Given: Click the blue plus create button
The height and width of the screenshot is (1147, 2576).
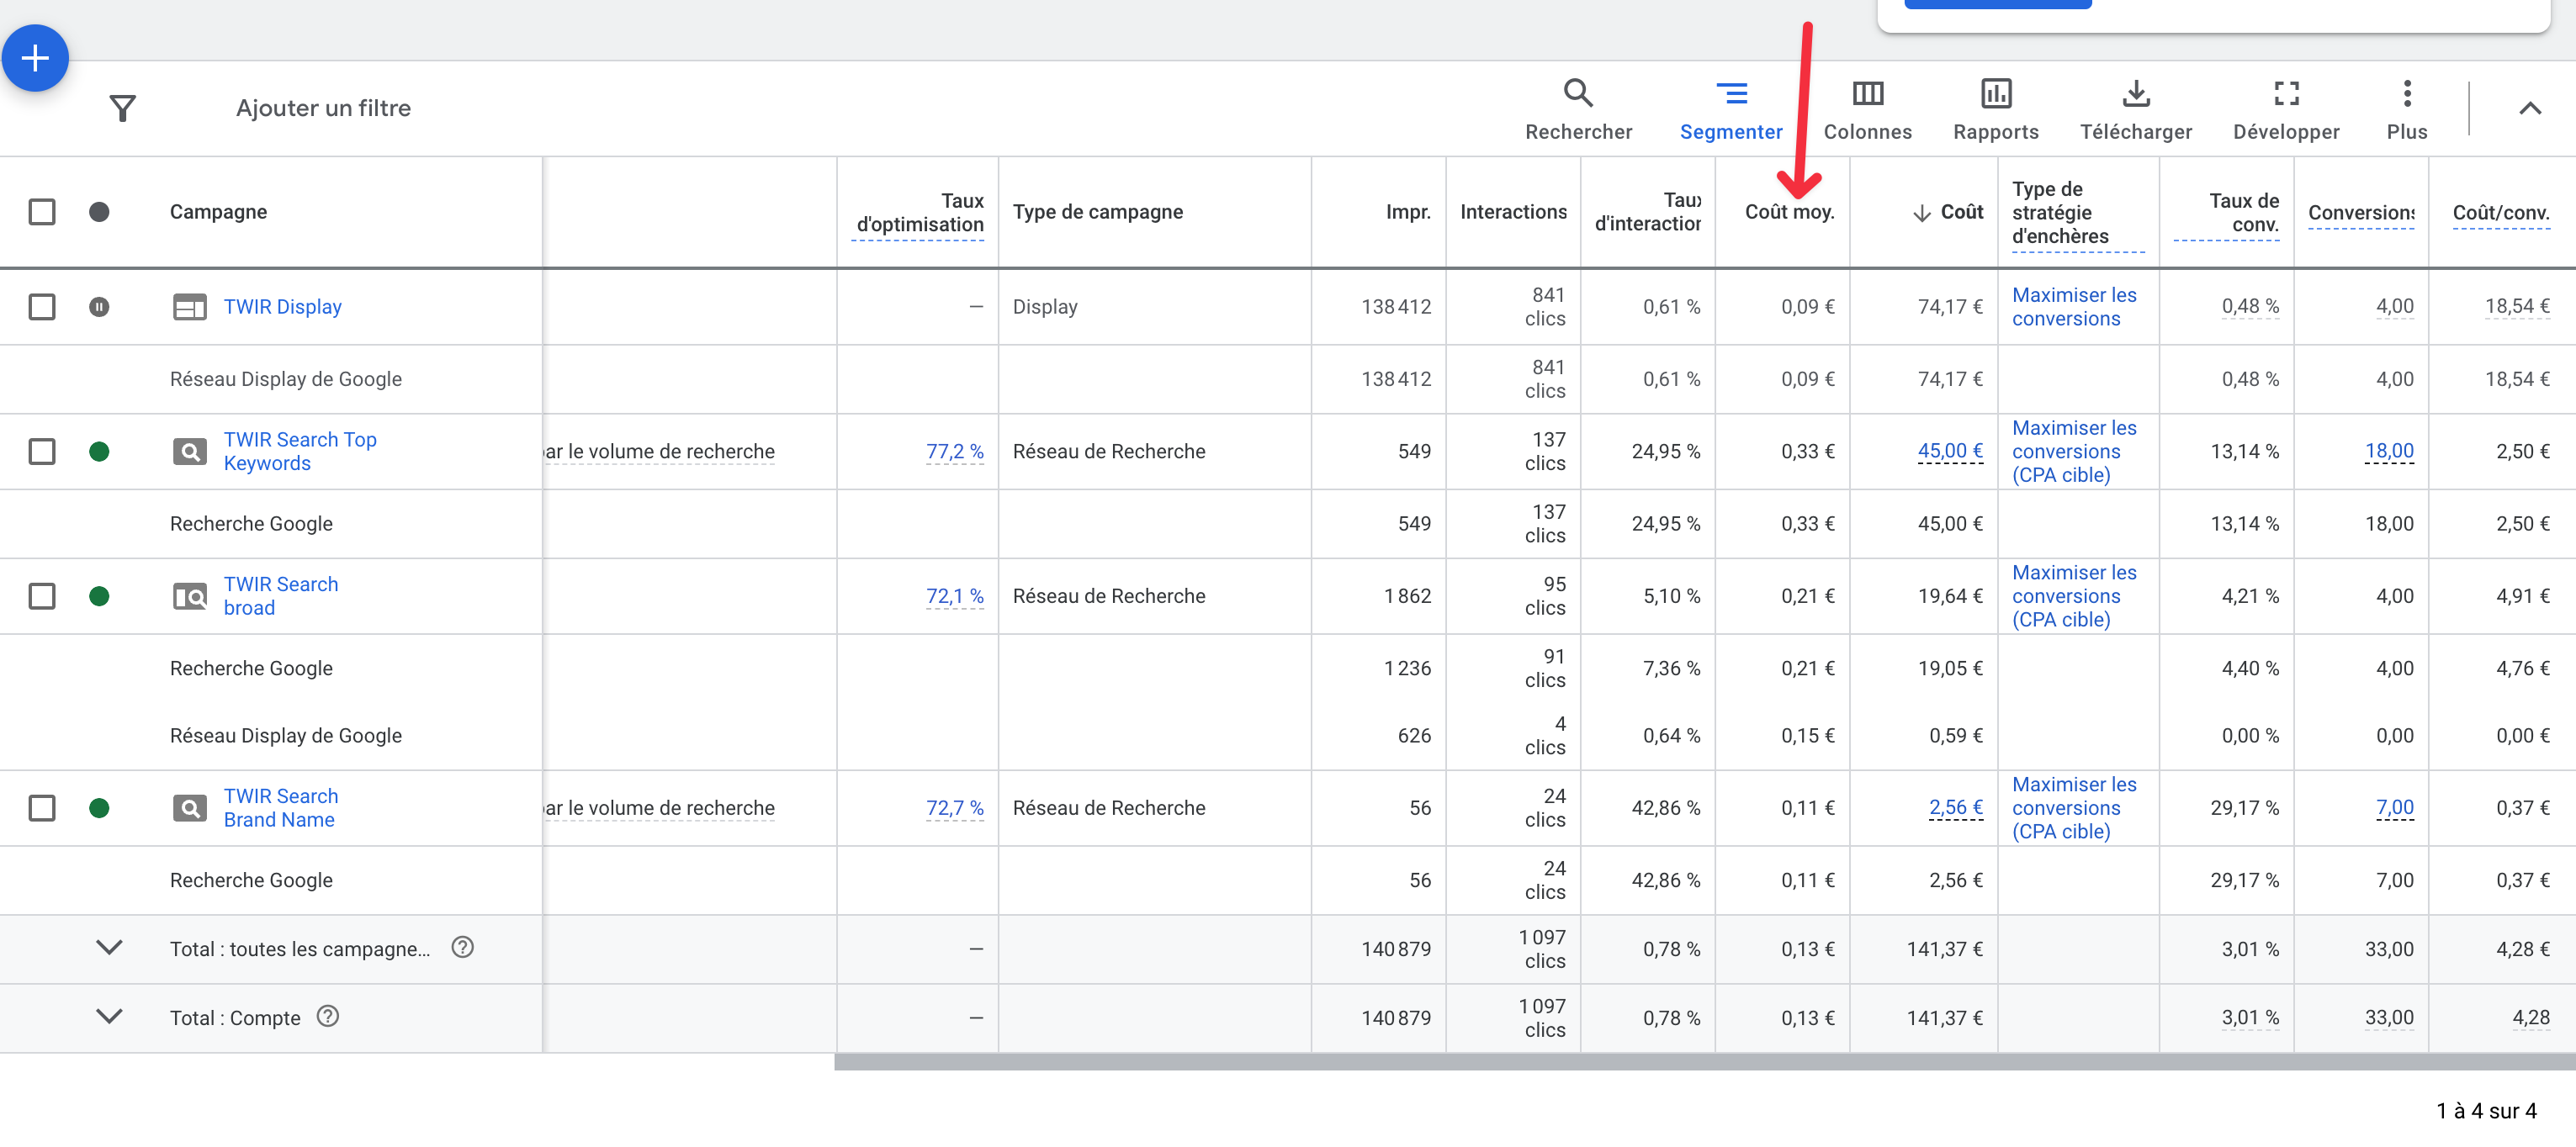Looking at the screenshot, I should tap(35, 59).
